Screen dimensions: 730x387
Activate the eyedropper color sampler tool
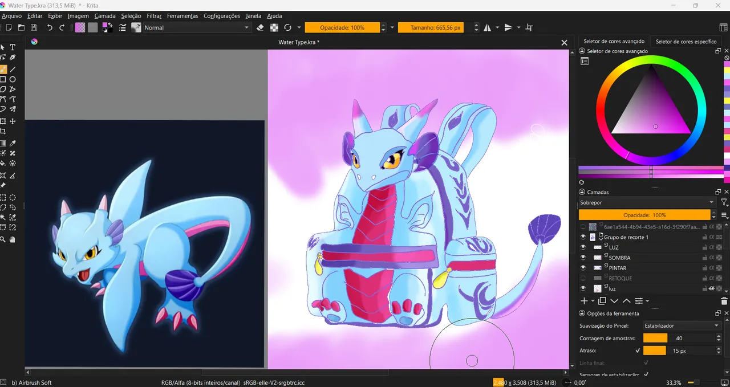click(13, 144)
